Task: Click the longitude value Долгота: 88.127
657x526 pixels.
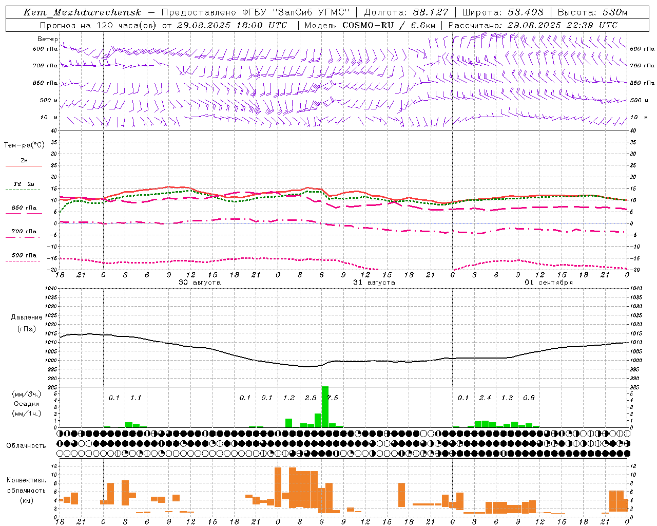Action: click(x=406, y=12)
